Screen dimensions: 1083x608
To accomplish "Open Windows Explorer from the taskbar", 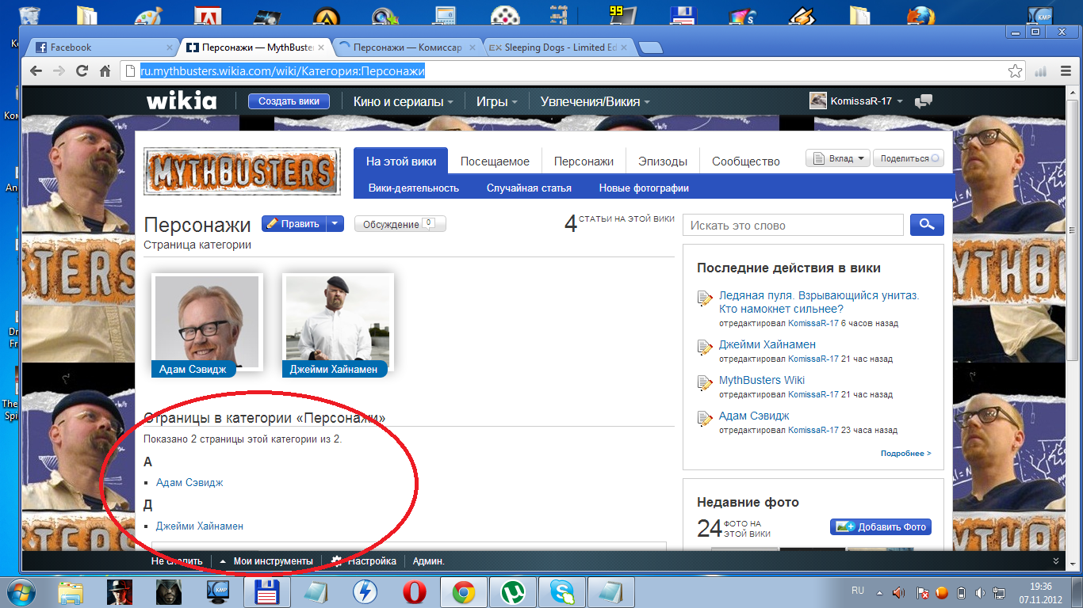I will coord(71,591).
